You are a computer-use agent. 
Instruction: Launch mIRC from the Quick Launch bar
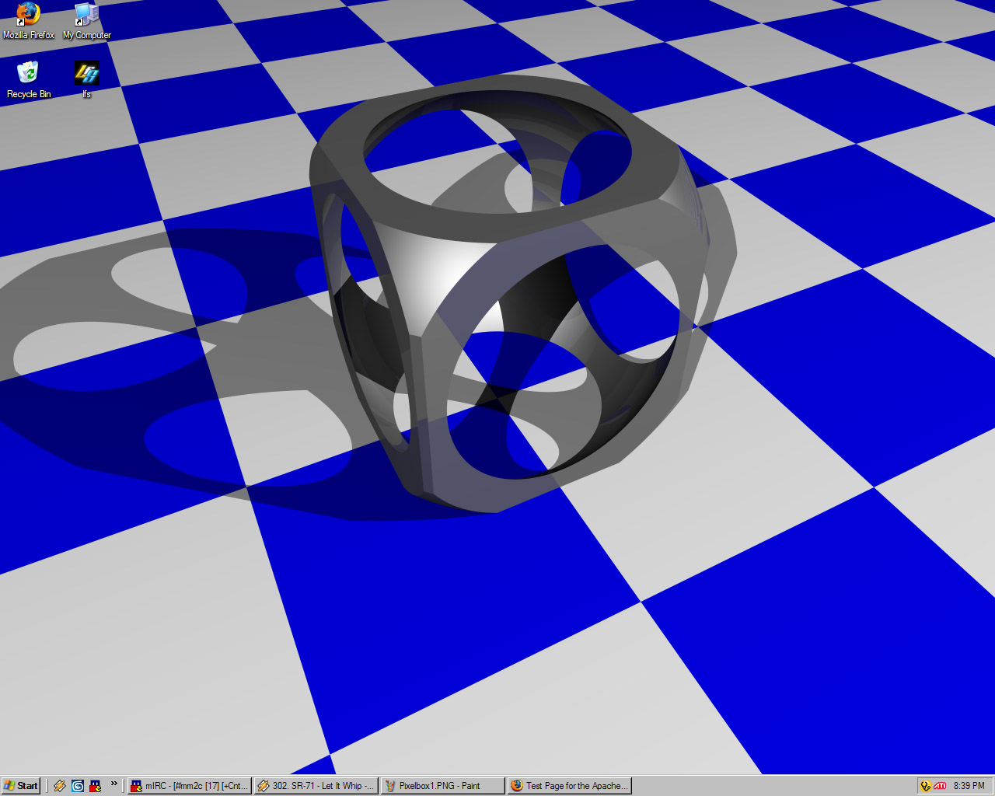click(96, 786)
